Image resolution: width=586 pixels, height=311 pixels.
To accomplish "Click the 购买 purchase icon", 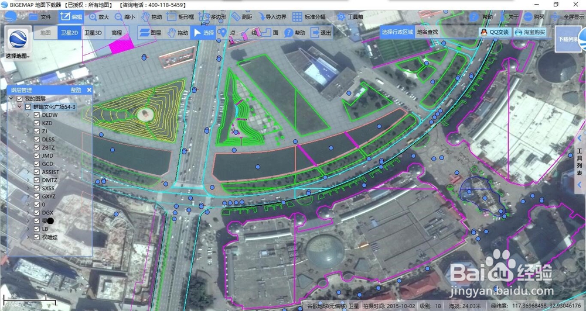I will coord(528,17).
